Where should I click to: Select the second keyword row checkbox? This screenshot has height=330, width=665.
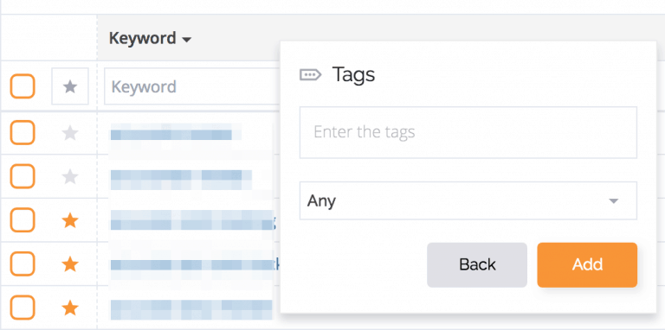(23, 176)
